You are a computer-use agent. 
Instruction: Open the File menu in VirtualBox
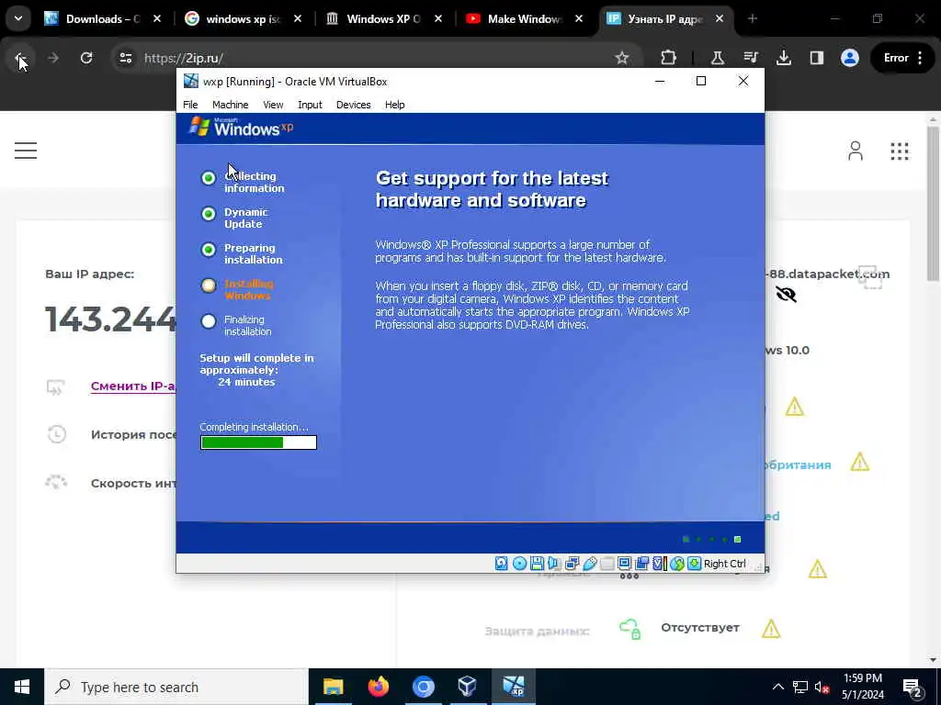coord(190,105)
